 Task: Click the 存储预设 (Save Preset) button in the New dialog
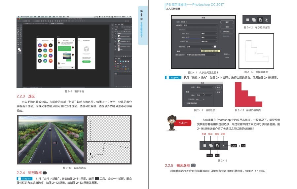pyautogui.click(x=227, y=32)
